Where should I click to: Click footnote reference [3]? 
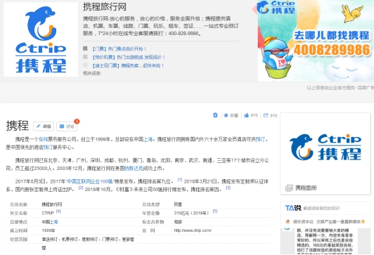[228, 188]
